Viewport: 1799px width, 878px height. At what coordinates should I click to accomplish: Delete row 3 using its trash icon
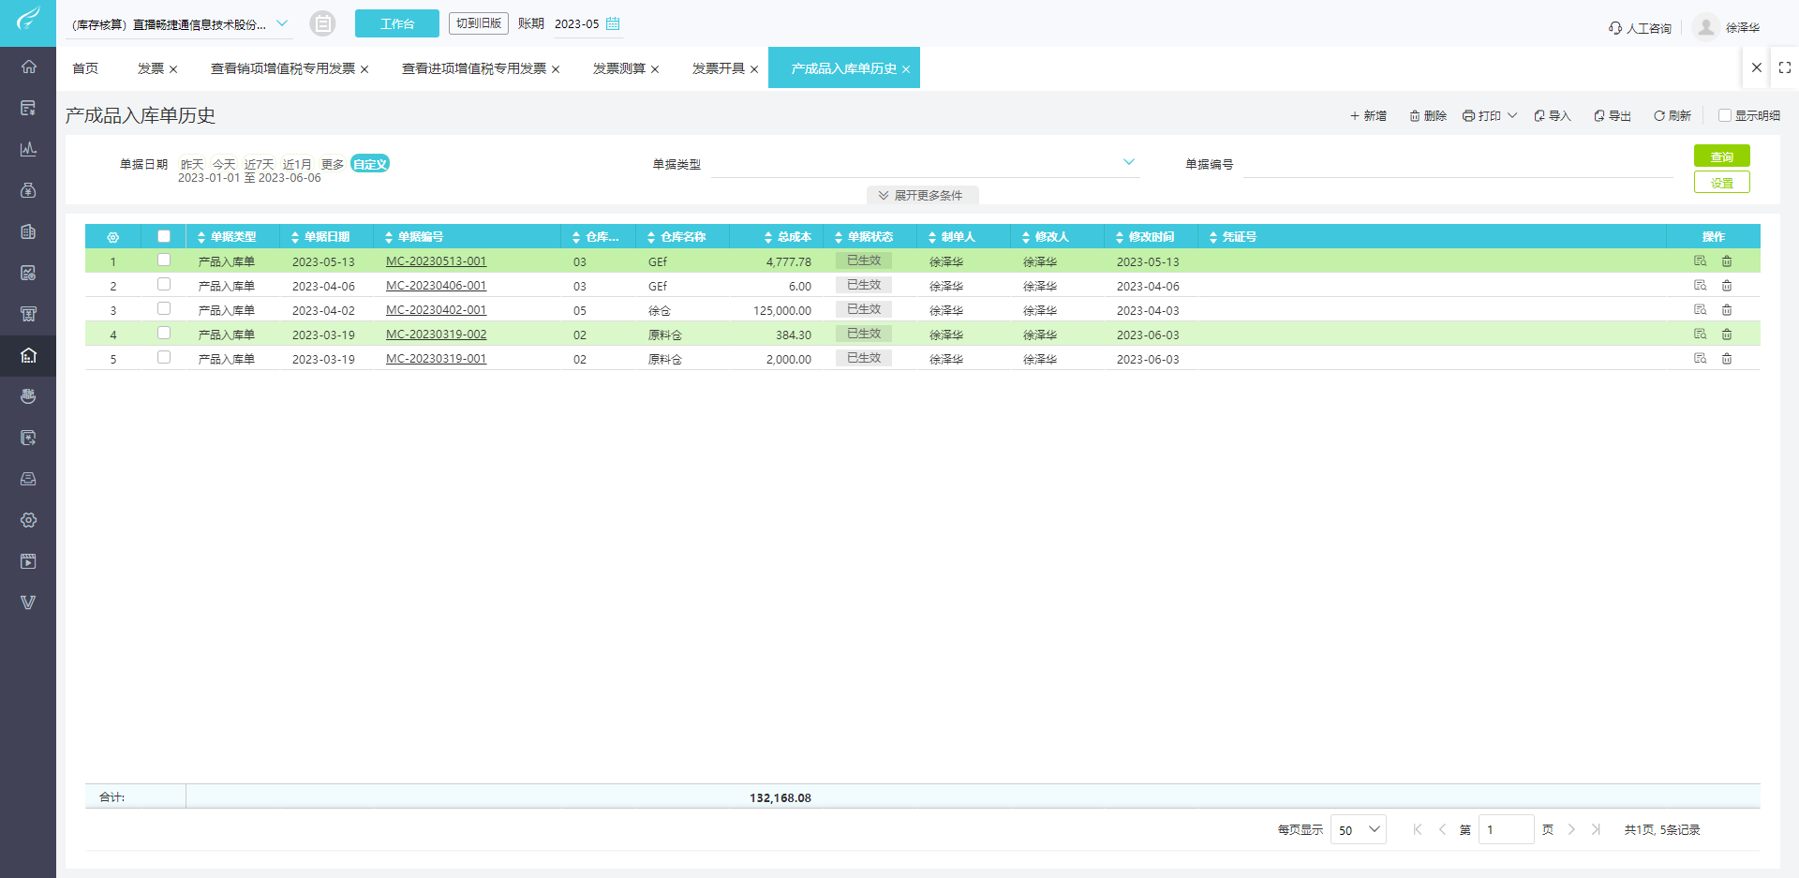point(1727,309)
